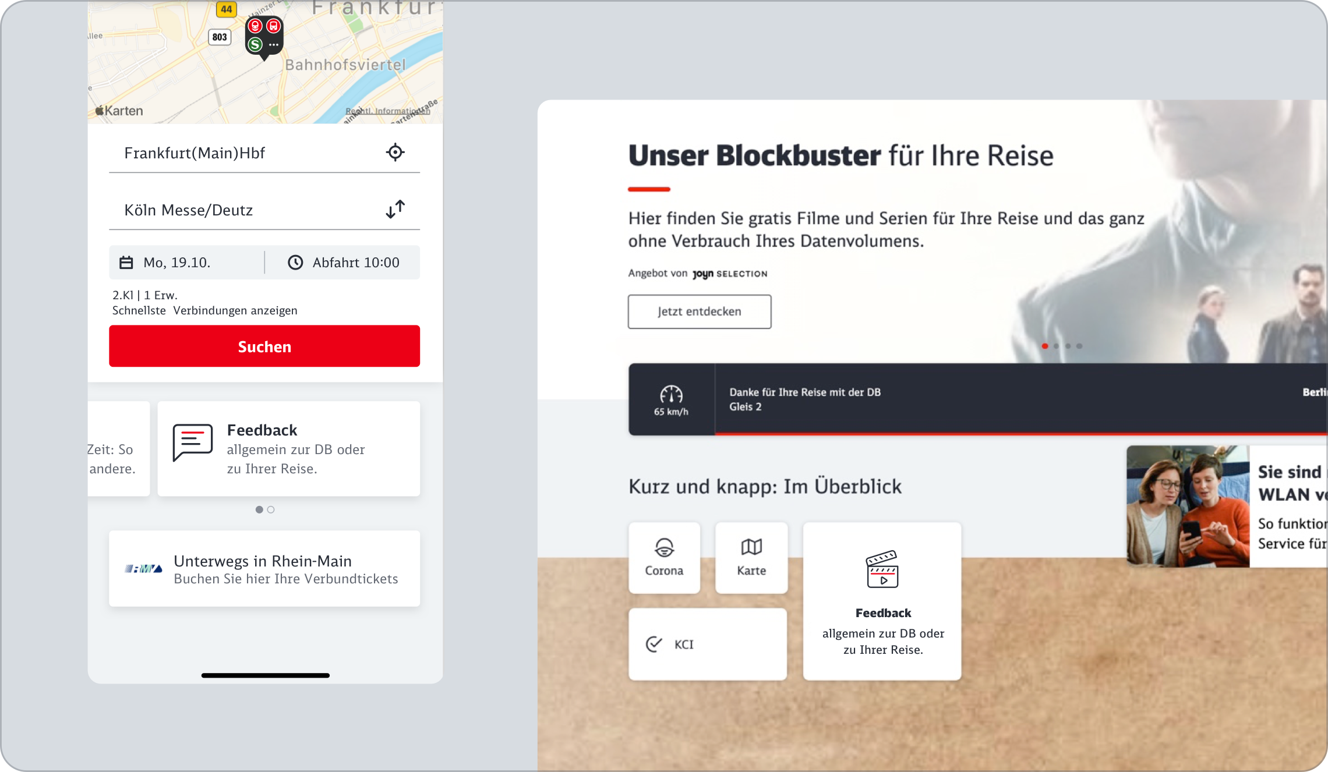Select the first carousel page dot
Screen dimensions: 1328x772
(x=259, y=509)
